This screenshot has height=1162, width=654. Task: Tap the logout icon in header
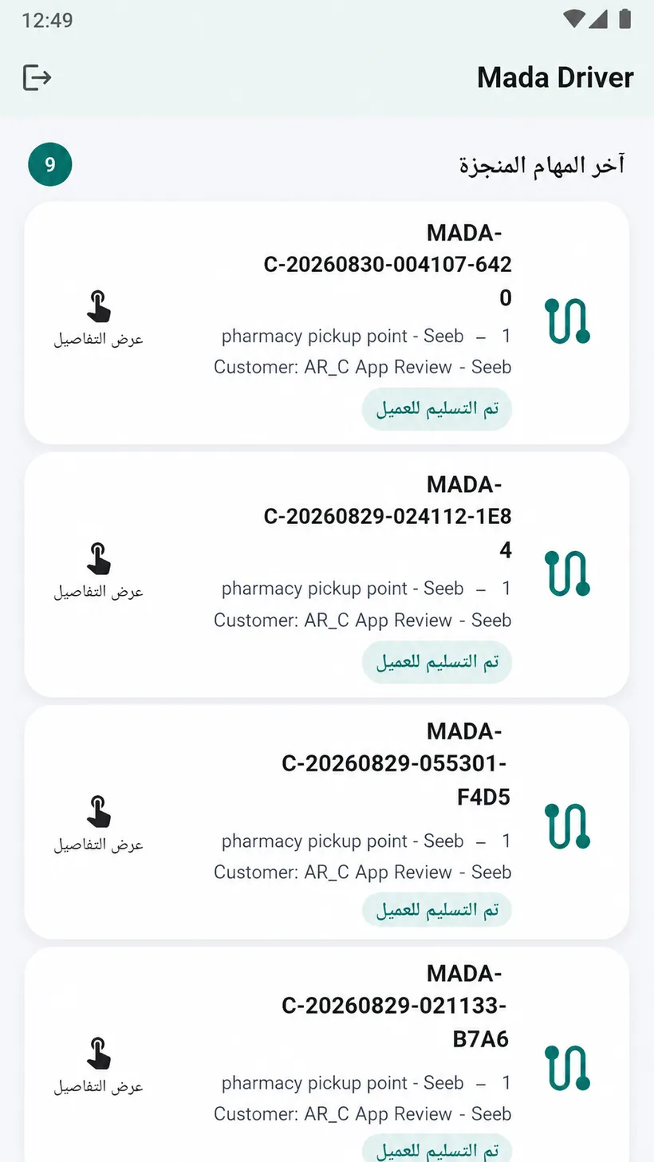(37, 77)
